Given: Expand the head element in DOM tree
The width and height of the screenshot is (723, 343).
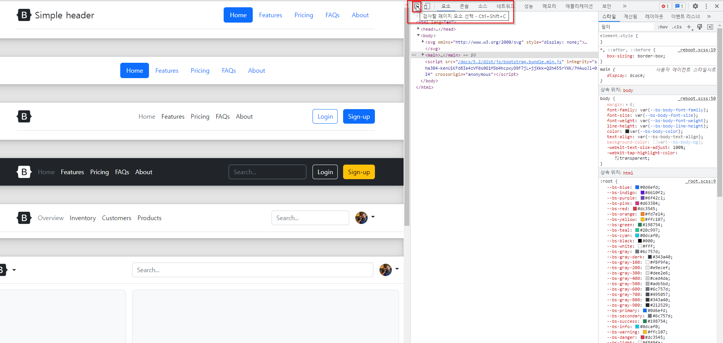Looking at the screenshot, I should 418,29.
